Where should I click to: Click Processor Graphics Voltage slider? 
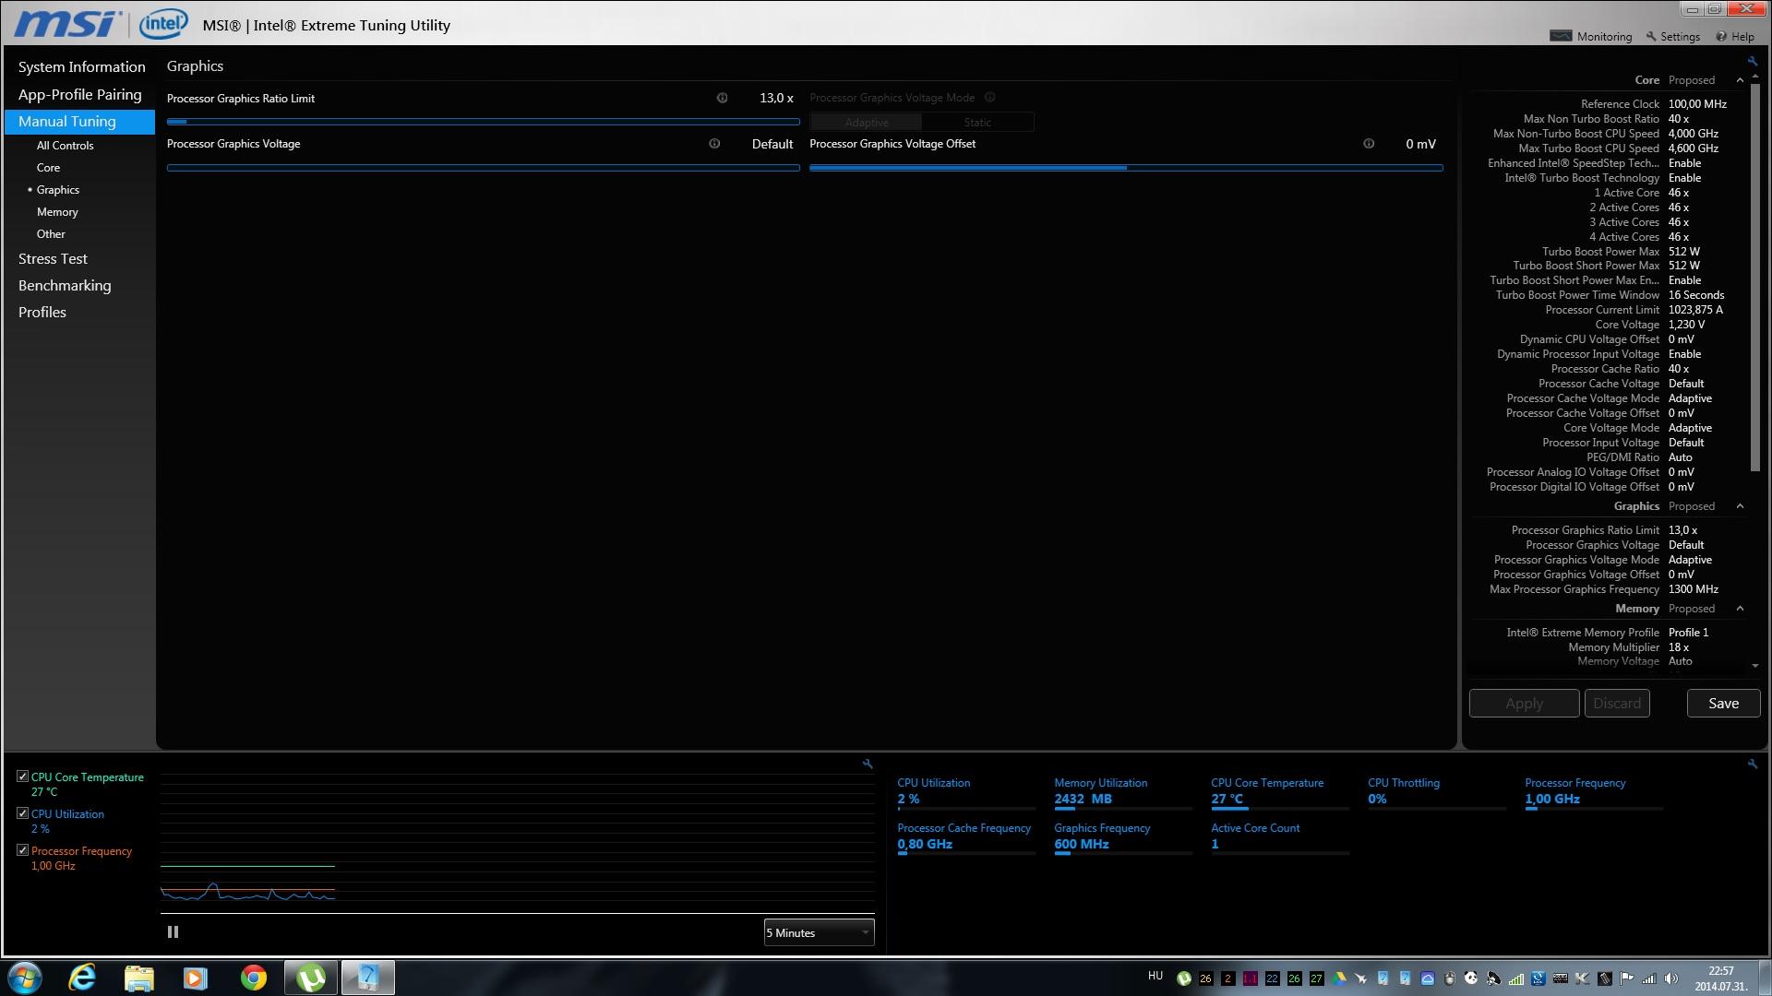[x=483, y=168]
